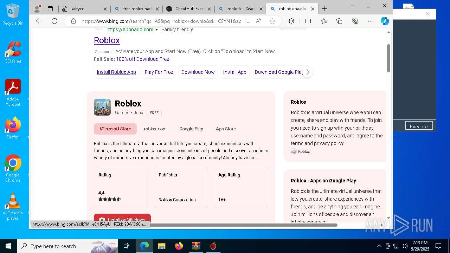
Task: Click the taskbar search box
Action: tap(67, 246)
